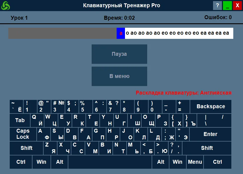Click the W Ц key
243x174 pixels.
click(x=51, y=120)
